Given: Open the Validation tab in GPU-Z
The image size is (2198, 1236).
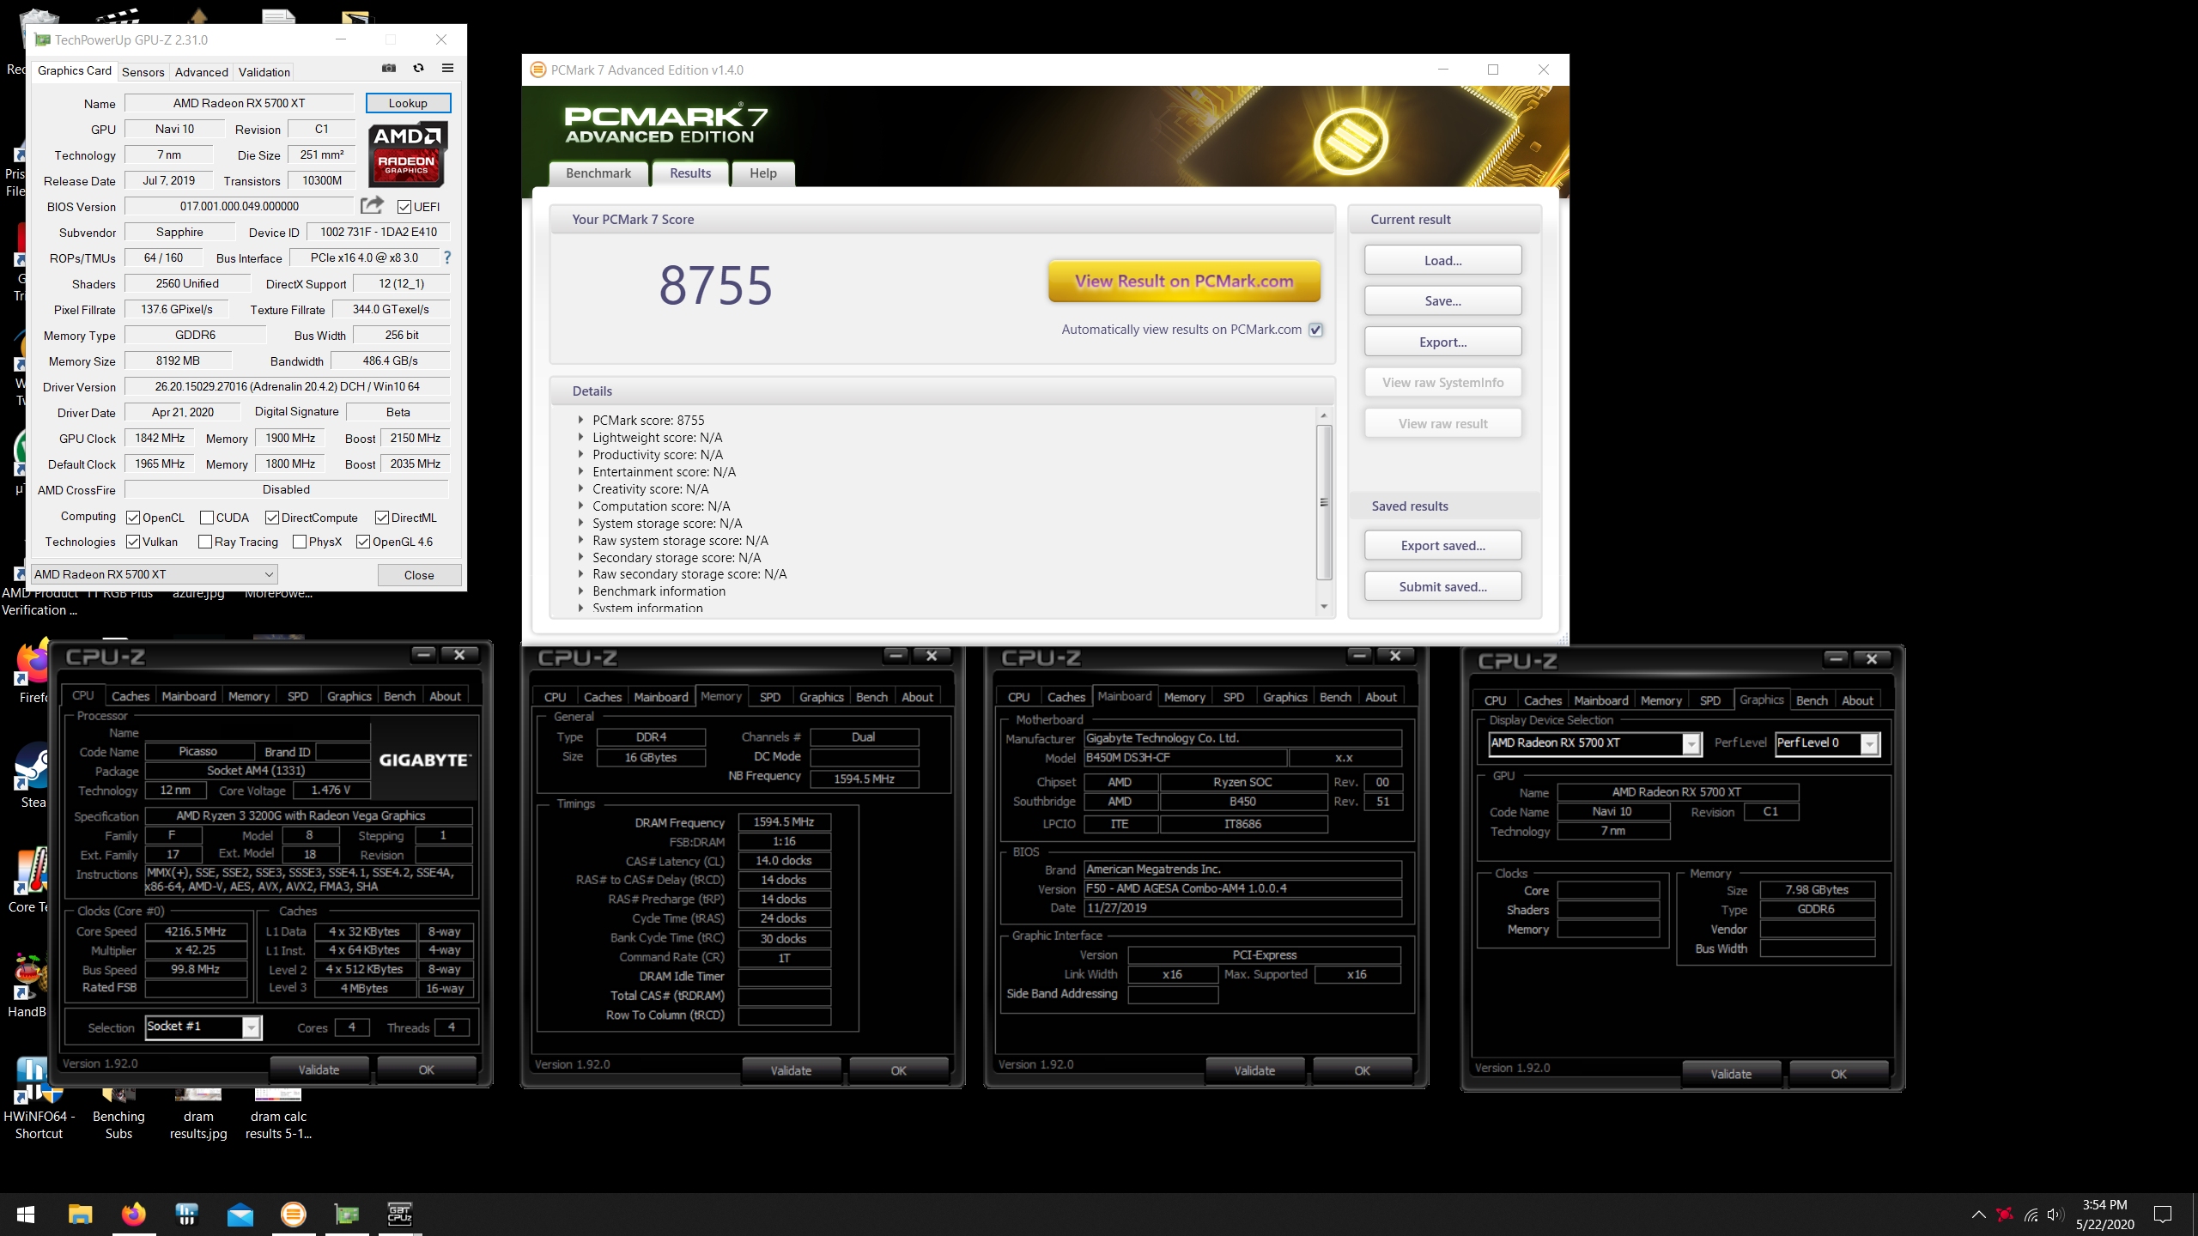Looking at the screenshot, I should pos(264,72).
